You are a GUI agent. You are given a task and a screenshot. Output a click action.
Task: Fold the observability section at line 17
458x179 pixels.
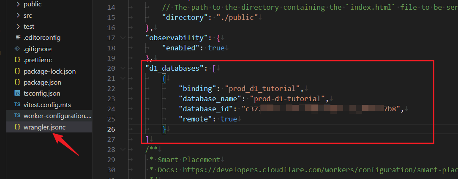click(x=123, y=38)
